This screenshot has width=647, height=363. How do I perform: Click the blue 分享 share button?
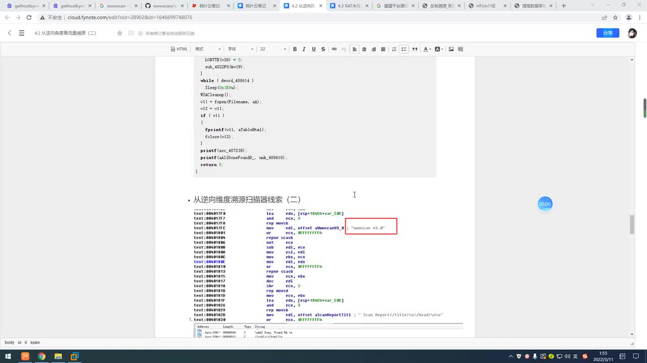click(608, 33)
